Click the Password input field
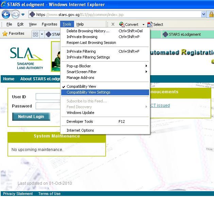214x198 pixels. (x=48, y=106)
